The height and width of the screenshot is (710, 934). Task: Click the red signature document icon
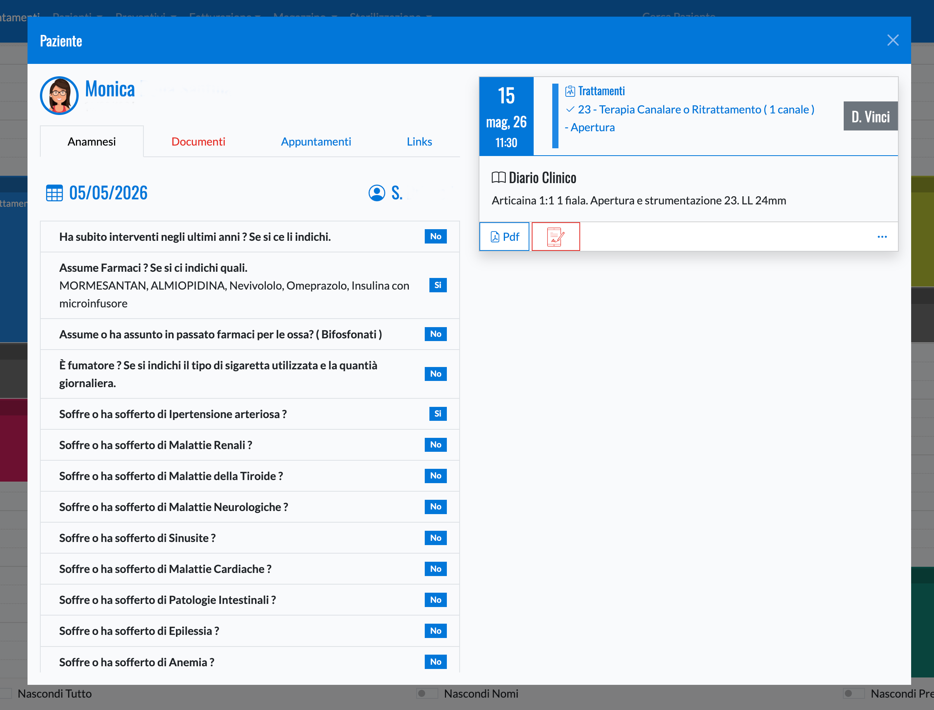(555, 237)
